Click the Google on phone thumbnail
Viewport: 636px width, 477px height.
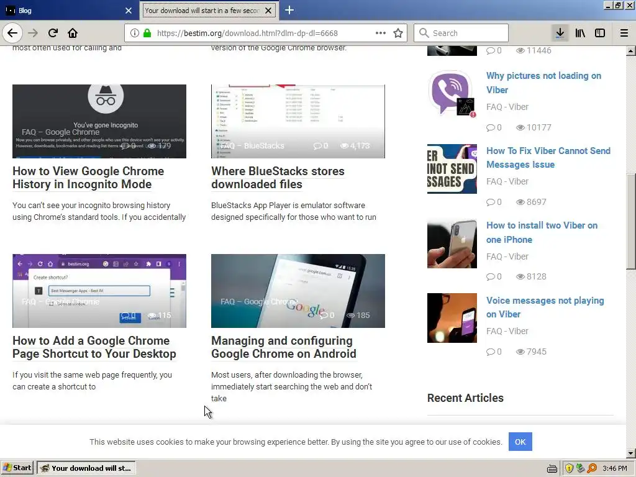point(298,291)
